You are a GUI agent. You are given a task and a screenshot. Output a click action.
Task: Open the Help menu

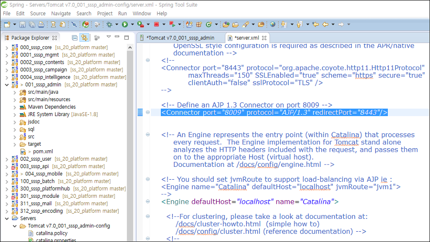coord(162,13)
